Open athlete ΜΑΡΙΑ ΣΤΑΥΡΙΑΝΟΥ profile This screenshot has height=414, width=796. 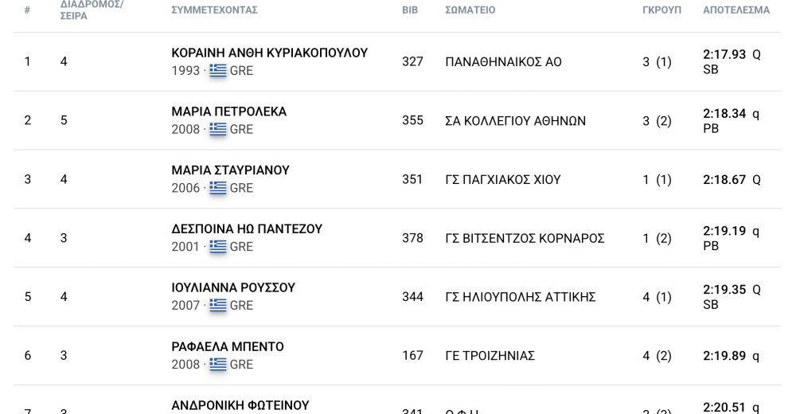pos(231,170)
